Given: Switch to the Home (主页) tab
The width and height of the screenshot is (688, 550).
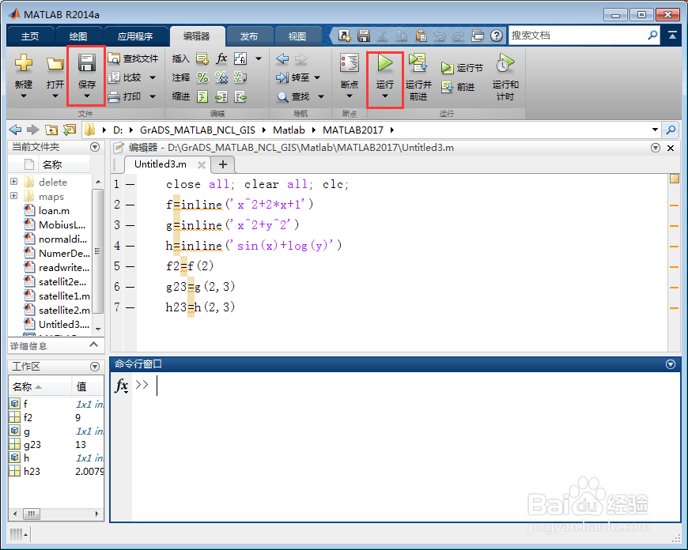Looking at the screenshot, I should coord(30,36).
